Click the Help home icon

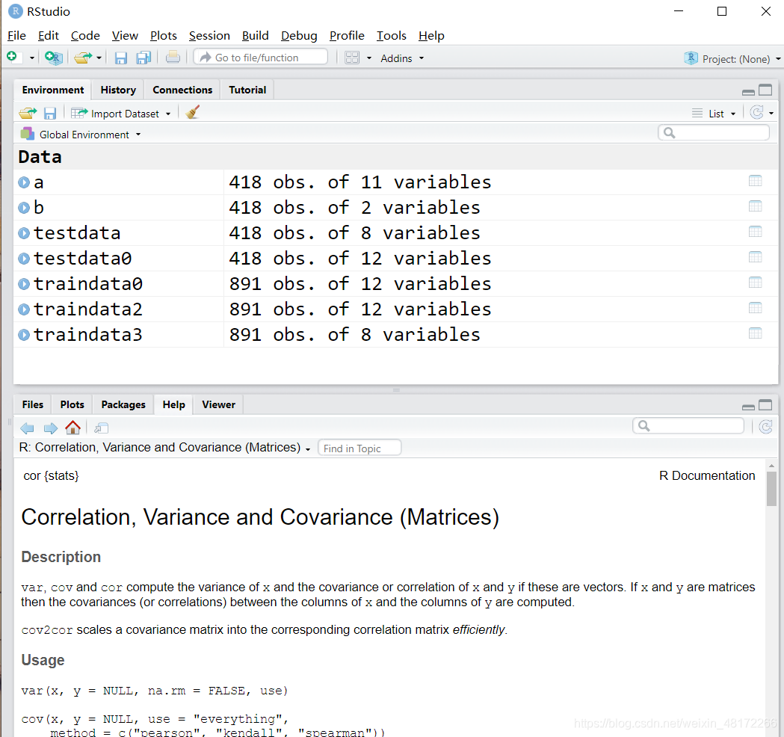[x=73, y=428]
